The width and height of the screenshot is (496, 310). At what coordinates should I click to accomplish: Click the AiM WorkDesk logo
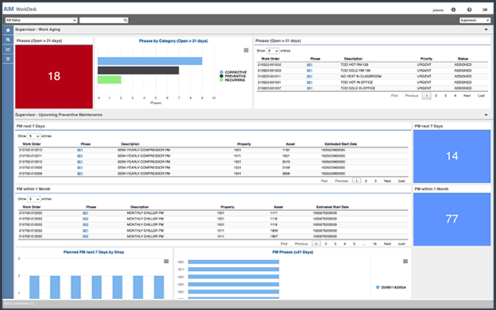tap(20, 10)
